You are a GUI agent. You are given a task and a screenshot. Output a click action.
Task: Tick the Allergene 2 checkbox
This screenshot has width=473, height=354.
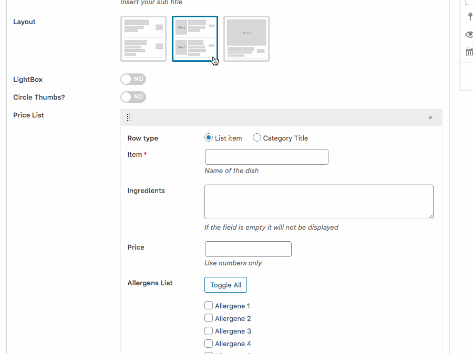coord(209,318)
